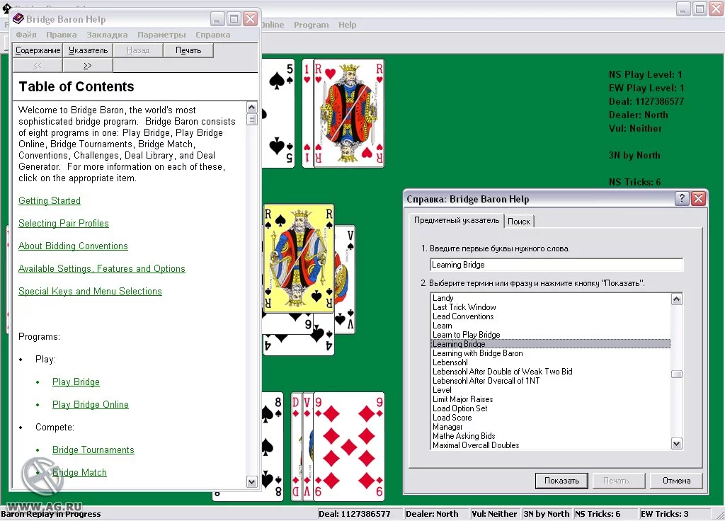
Task: Click EW Tricks: 3 in status bar
Action: (x=664, y=514)
